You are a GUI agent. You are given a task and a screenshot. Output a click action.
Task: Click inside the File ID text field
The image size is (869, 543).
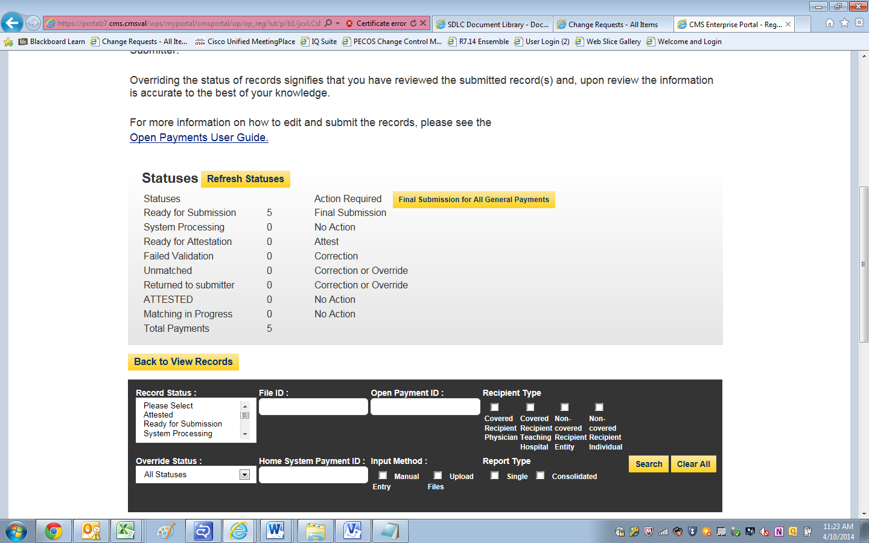313,407
